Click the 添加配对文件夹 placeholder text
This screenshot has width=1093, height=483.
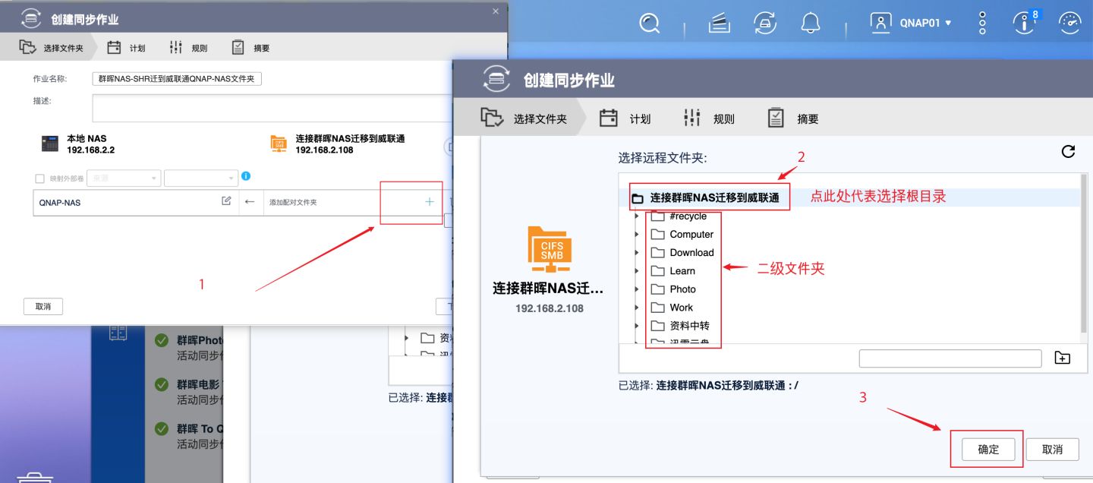293,203
